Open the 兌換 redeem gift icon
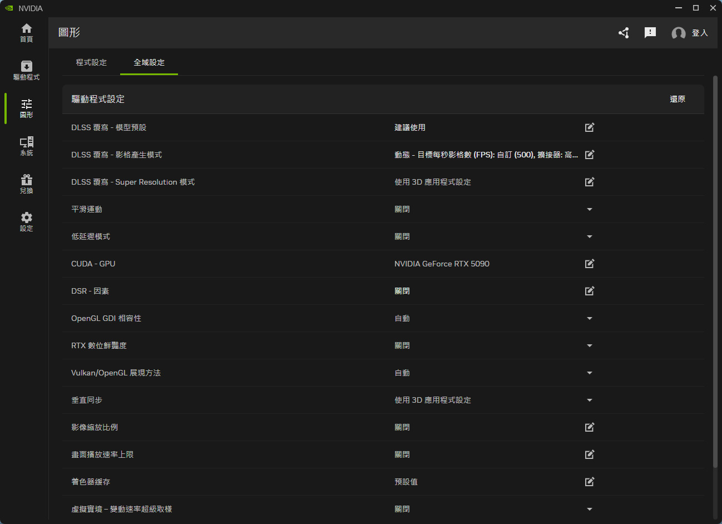Screen dimensions: 722x524 point(26,184)
